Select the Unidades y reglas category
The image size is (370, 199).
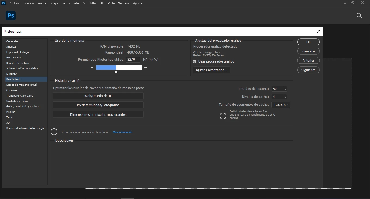click(26, 101)
